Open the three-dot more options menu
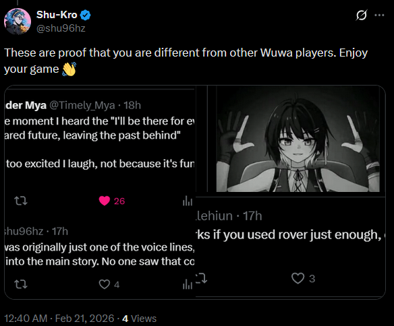 (x=379, y=15)
